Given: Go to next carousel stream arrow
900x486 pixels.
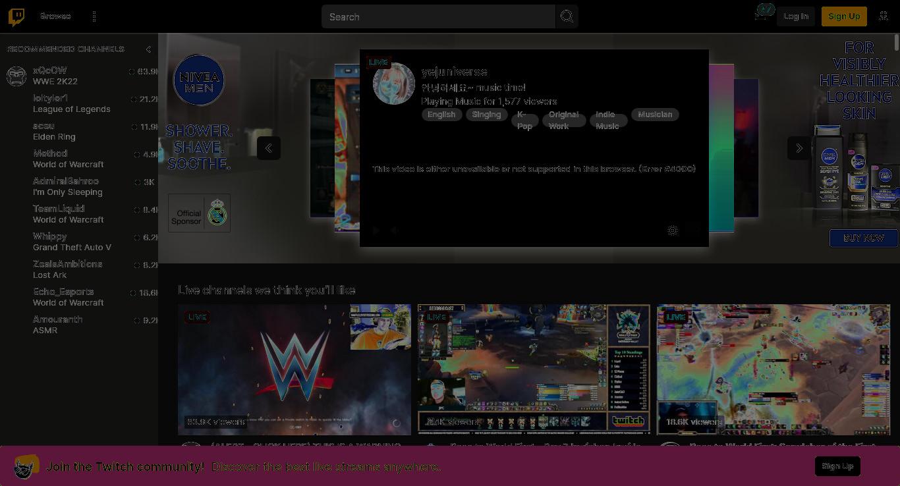Looking at the screenshot, I should pyautogui.click(x=799, y=148).
